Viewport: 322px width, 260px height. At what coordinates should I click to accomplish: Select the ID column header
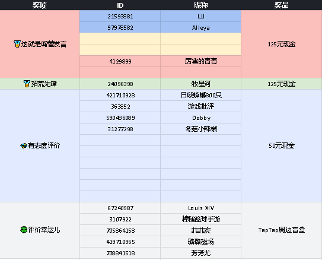(120, 5)
